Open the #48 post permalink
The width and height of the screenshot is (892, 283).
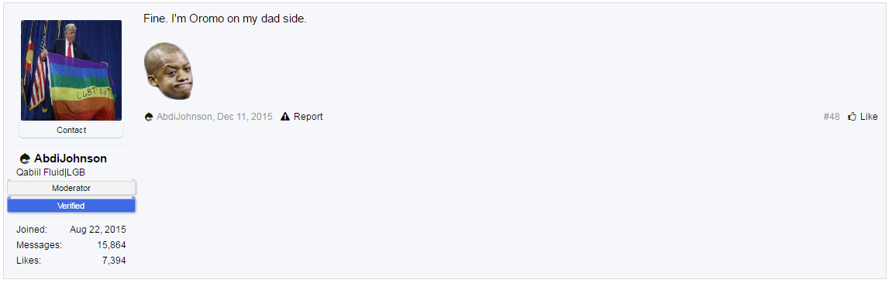tap(831, 117)
